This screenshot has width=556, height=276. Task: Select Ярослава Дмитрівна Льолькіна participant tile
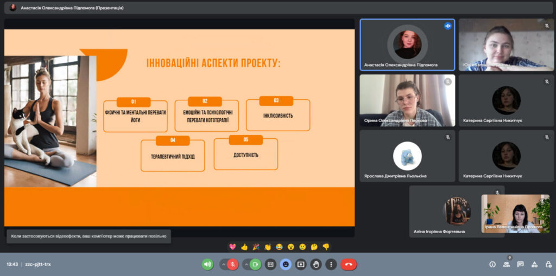click(x=407, y=156)
